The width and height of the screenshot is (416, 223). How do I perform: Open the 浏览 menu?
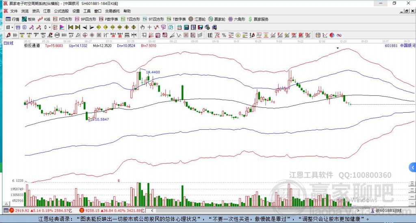25,11
